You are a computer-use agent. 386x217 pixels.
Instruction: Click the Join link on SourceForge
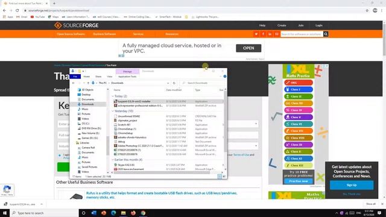(301, 25)
